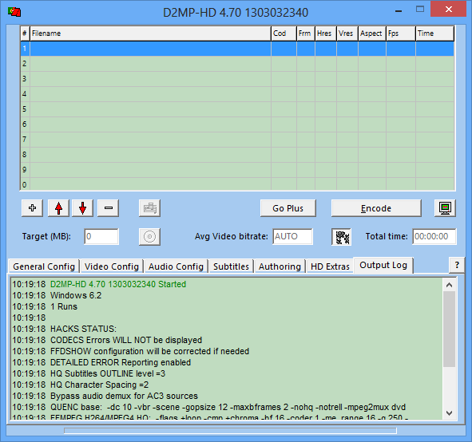The image size is (472, 442).
Task: Click log line 'D2MP-HD 4.70 1303032340 Started'
Action: (x=118, y=284)
